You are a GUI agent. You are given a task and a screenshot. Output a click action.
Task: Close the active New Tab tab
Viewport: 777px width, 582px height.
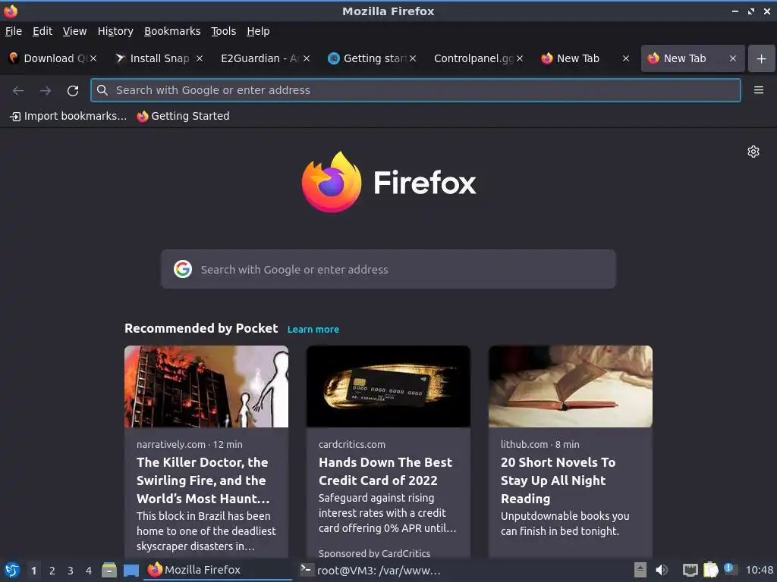[x=732, y=58]
